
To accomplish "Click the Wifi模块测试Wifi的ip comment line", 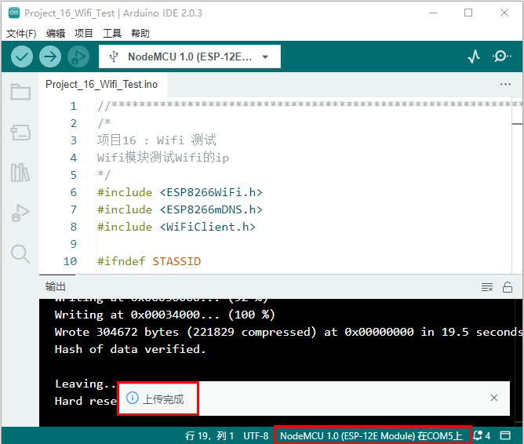I will coord(163,158).
